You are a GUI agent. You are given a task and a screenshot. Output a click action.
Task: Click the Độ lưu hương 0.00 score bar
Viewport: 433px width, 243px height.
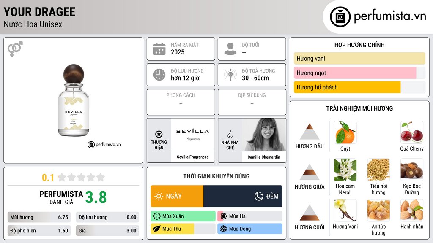pos(107,217)
